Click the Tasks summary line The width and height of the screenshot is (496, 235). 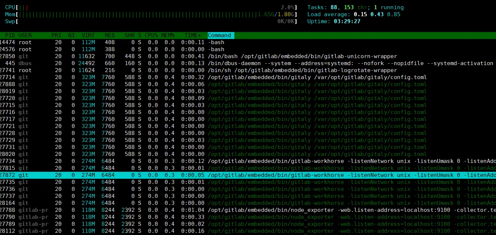coord(355,7)
